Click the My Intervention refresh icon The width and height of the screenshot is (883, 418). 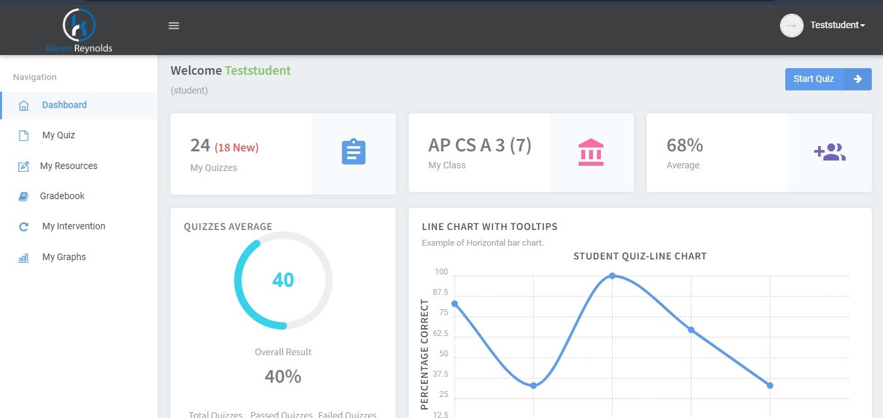(24, 227)
